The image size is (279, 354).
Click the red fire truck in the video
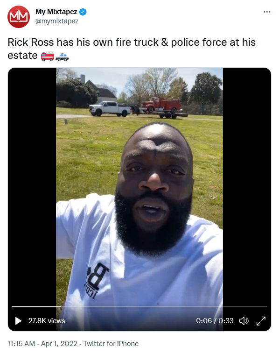click(x=162, y=105)
